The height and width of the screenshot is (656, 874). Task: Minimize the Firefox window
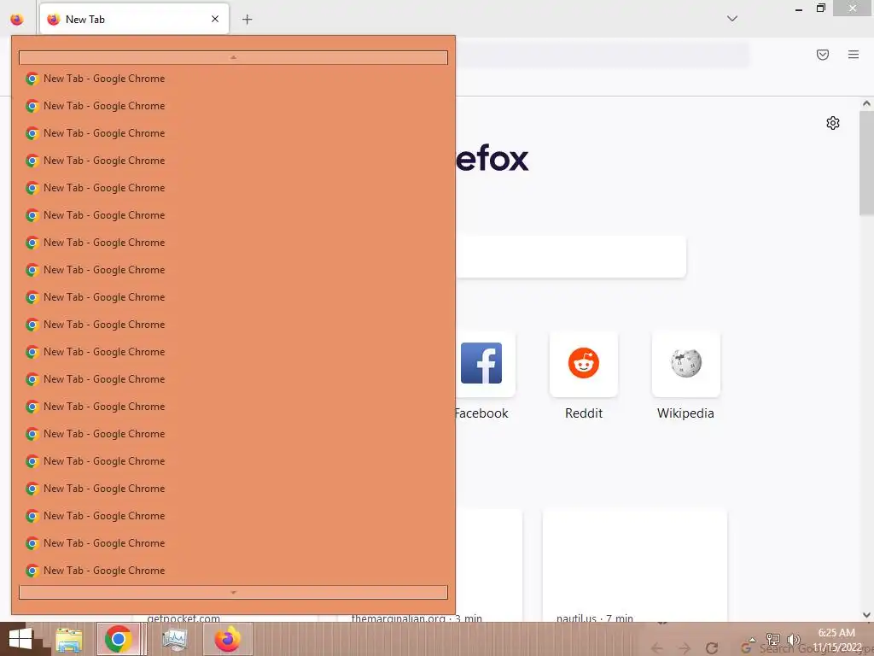coord(799,9)
